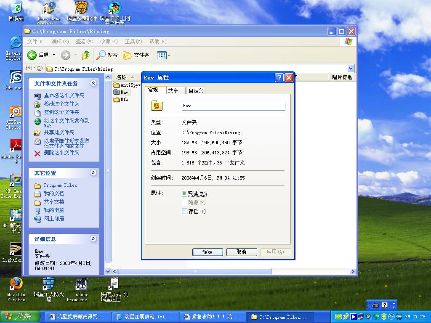Open 我的文档 (My Documents) link
This screenshot has width=431, height=323.
54,193
